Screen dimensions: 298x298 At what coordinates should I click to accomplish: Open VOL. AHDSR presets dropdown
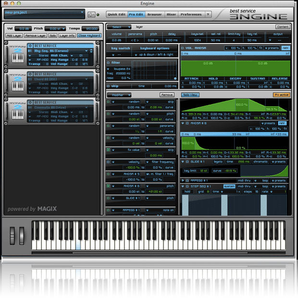[272, 48]
